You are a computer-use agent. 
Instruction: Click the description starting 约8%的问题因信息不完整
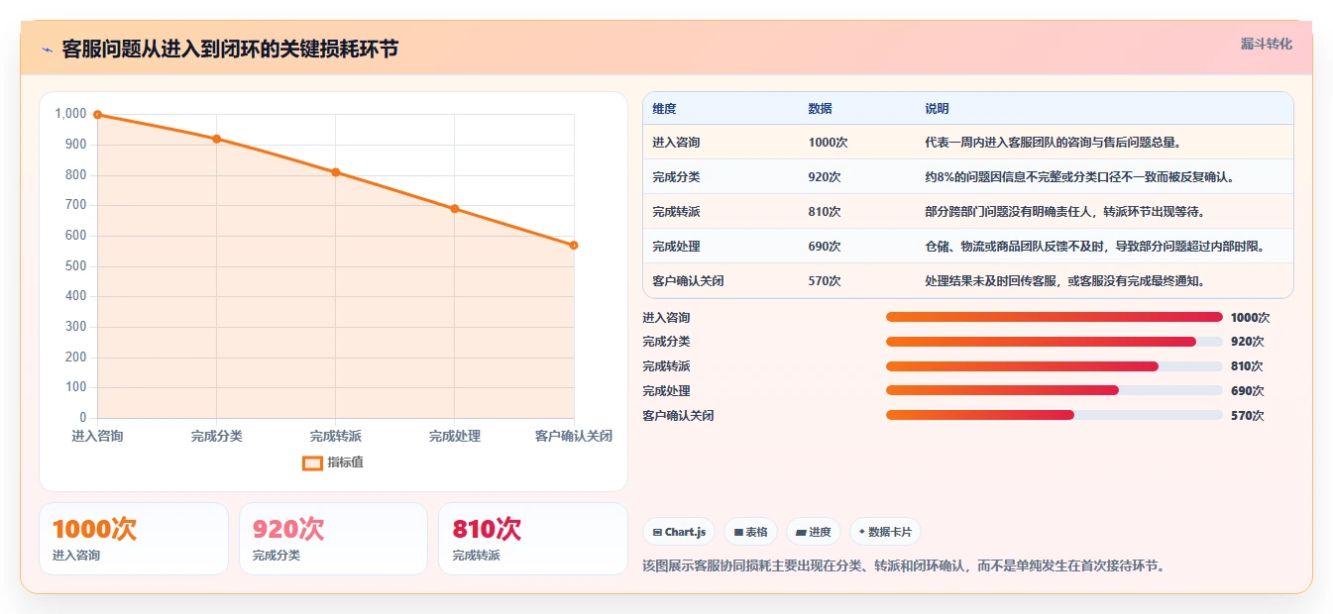click(1079, 177)
